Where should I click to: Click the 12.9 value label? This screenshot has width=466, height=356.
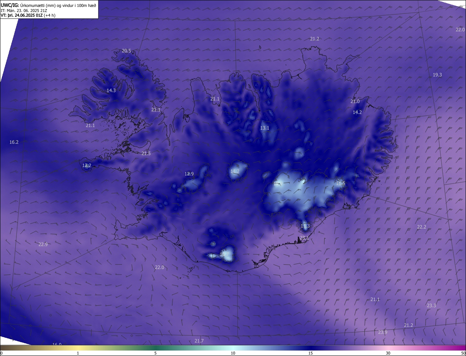point(189,174)
